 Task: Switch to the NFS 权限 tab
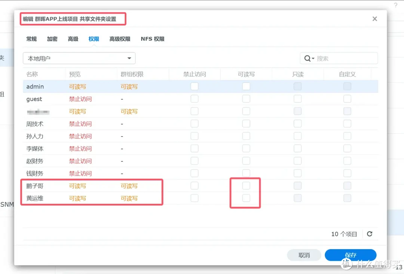[x=152, y=39]
